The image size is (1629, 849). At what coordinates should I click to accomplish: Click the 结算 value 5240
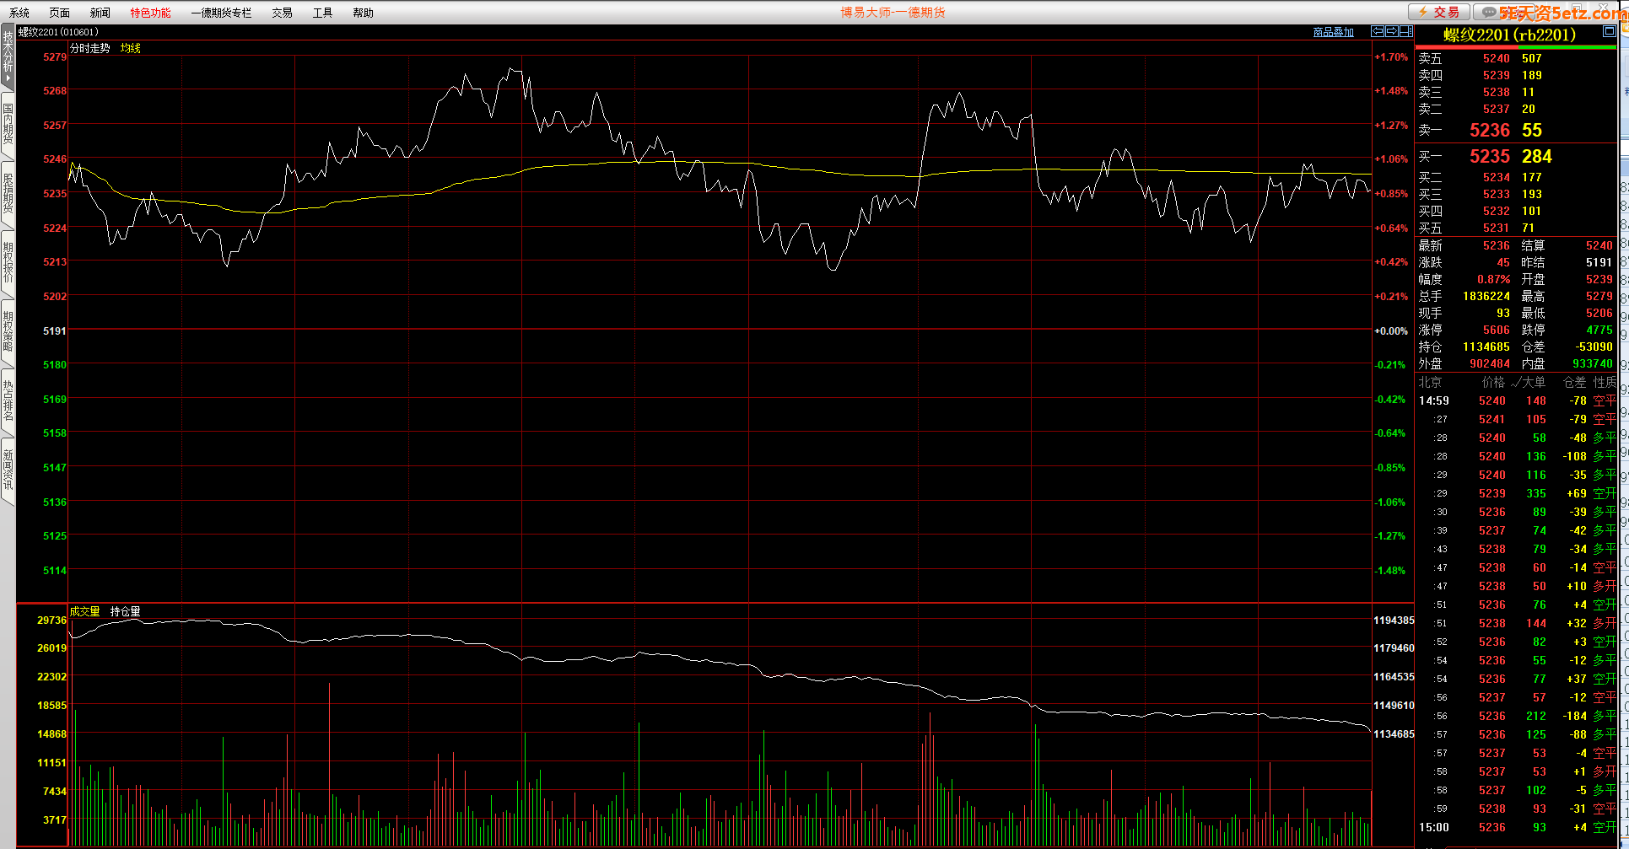point(1599,245)
